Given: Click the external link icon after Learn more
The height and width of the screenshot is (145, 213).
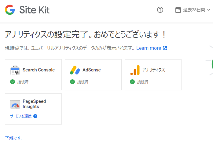Looking at the screenshot, I should [165, 48].
